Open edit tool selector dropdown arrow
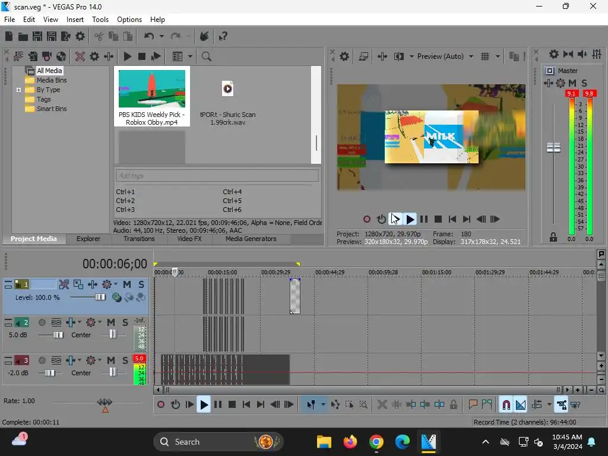 (x=323, y=405)
